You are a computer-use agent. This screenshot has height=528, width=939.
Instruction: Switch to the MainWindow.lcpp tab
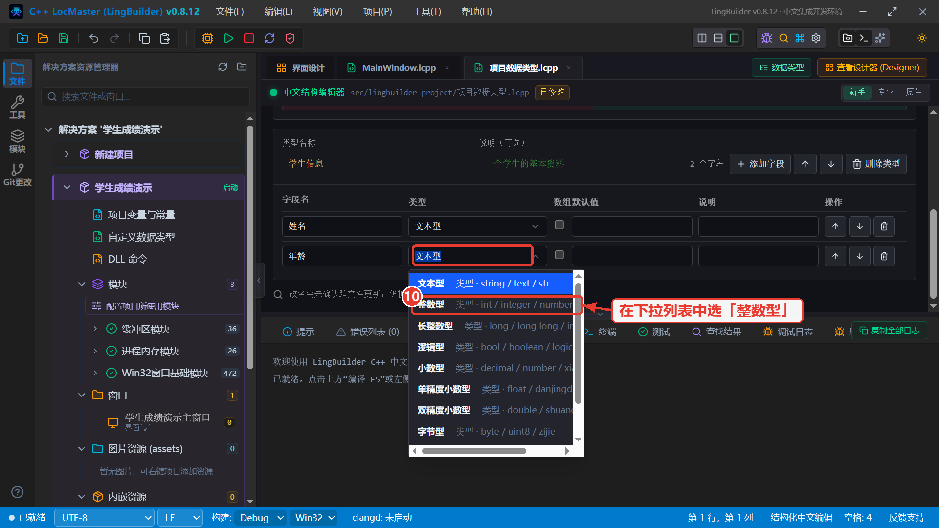click(x=398, y=68)
